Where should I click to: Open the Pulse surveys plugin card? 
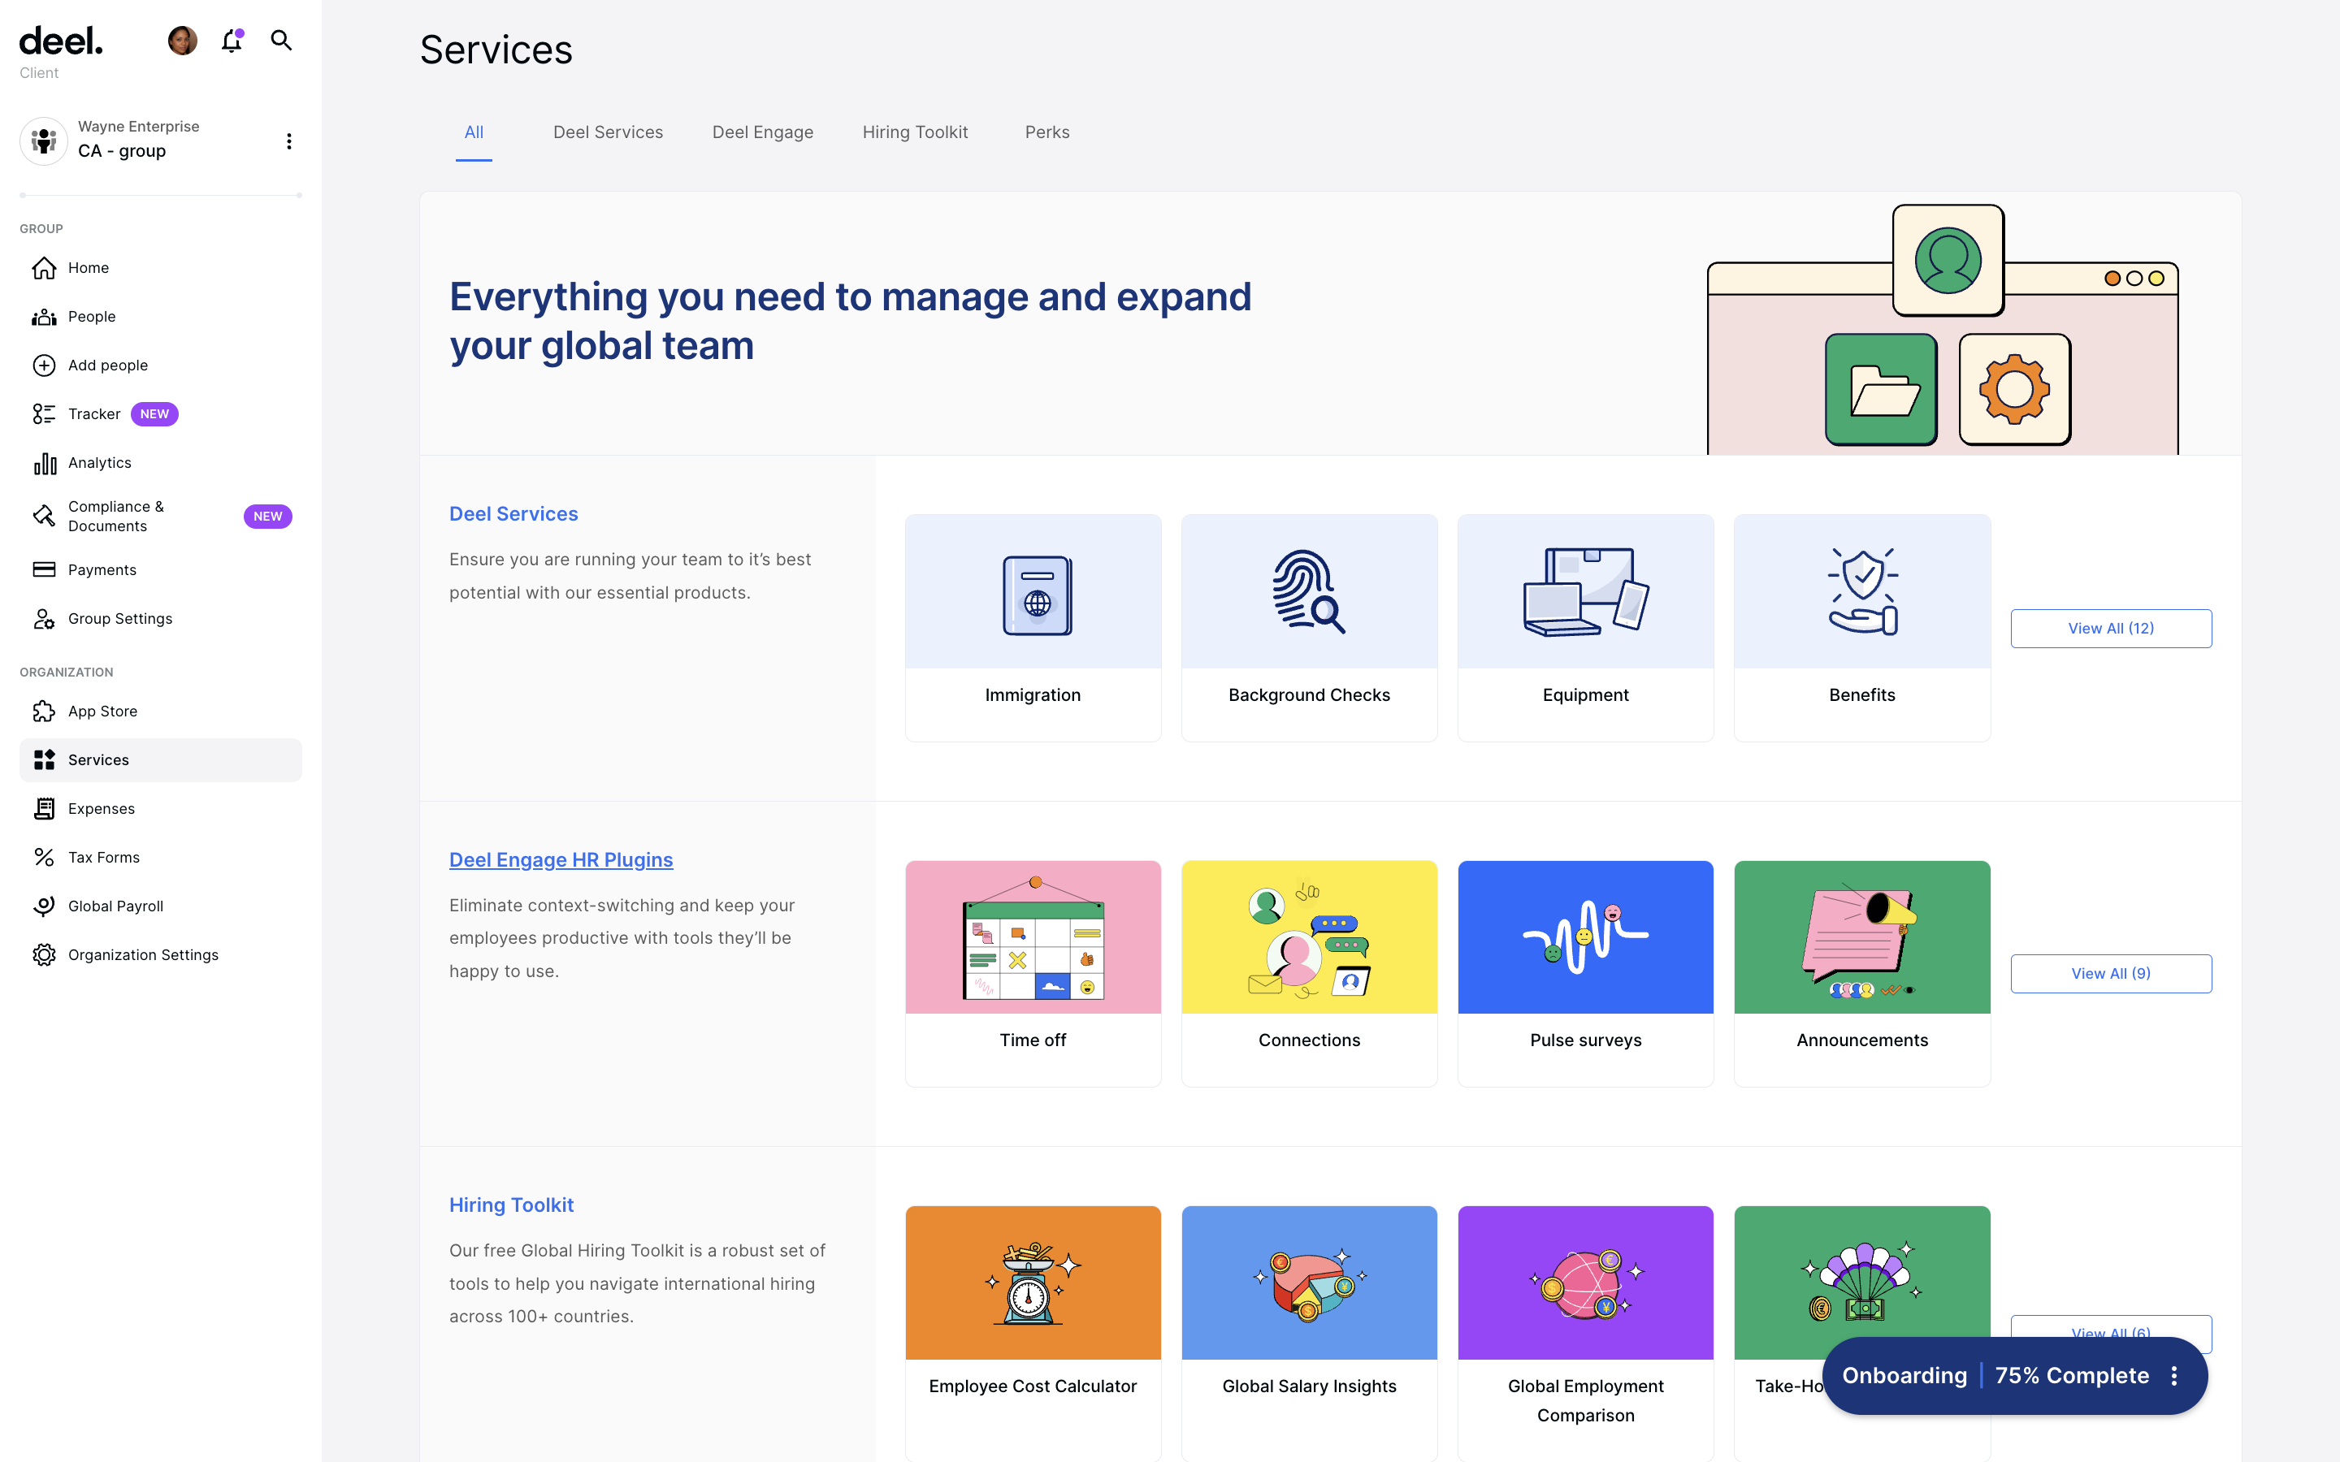pos(1585,973)
